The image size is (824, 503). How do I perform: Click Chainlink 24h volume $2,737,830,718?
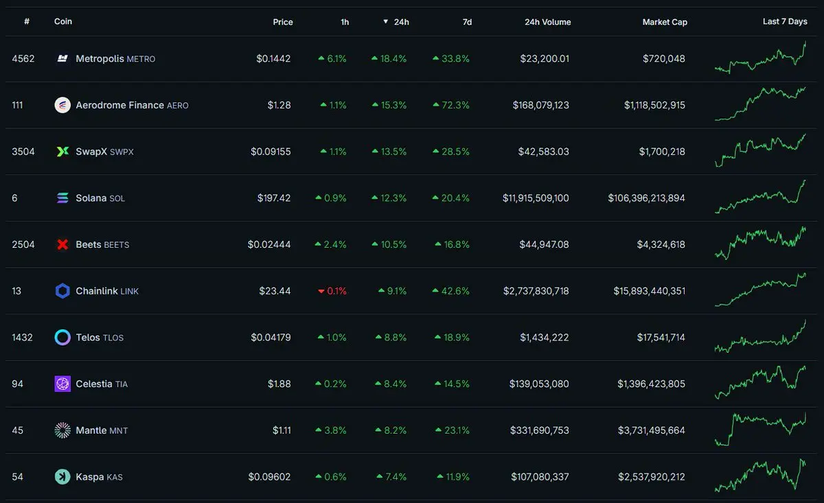[x=536, y=291]
